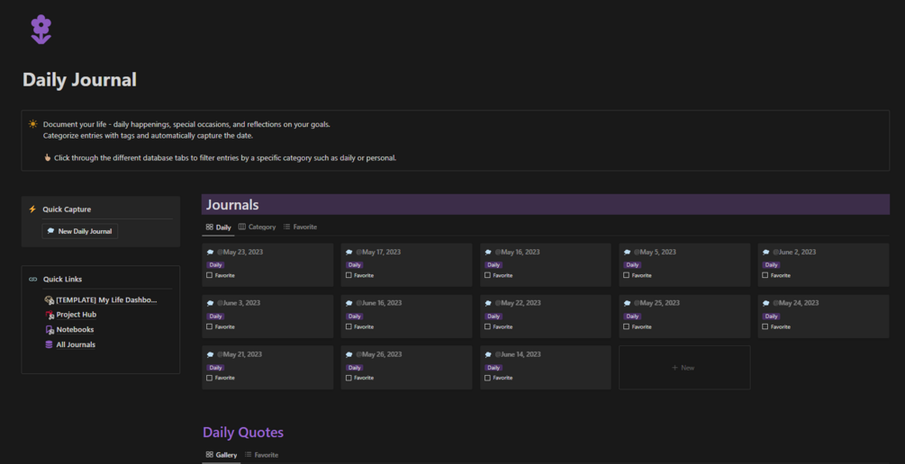Click the Notebooks page icon

[50, 330]
